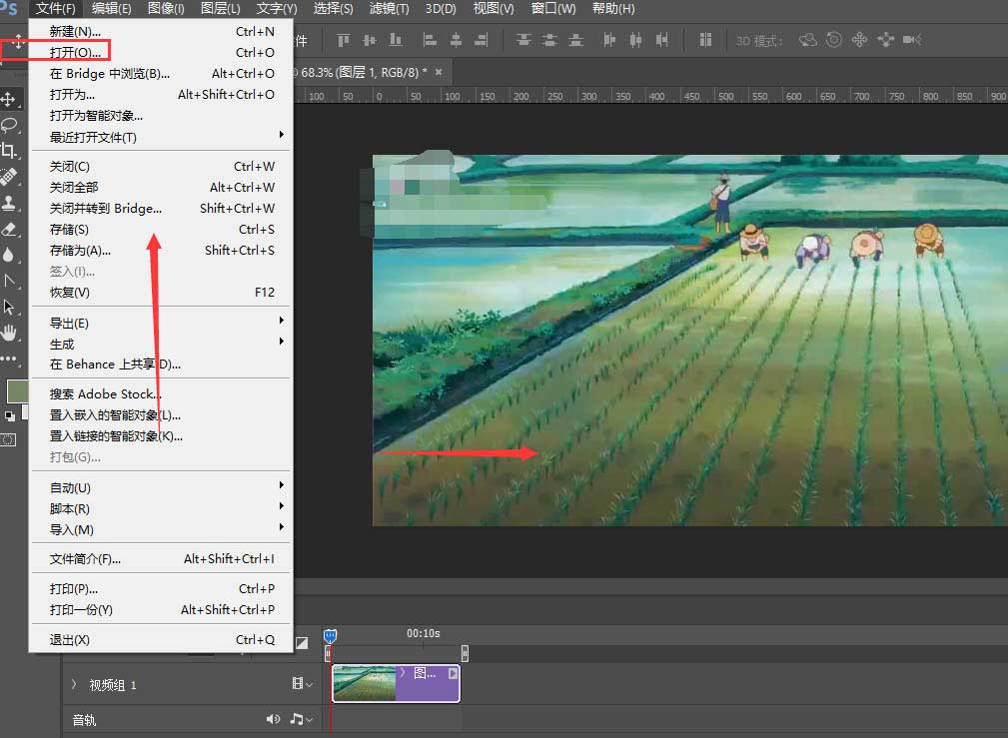Click the 3D Pan mode icon
The image size is (1008, 738).
click(x=859, y=41)
